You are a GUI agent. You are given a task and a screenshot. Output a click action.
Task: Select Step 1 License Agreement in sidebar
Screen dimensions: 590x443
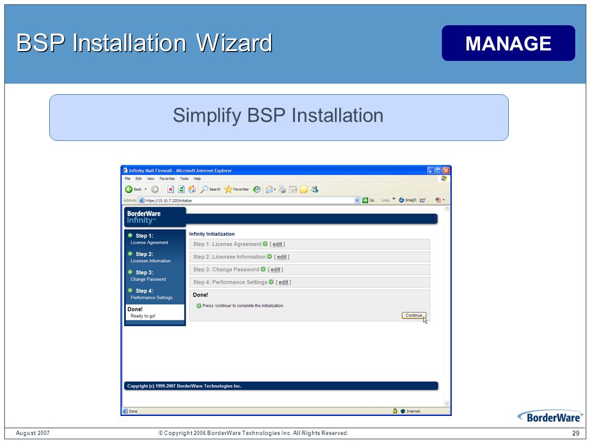tap(155, 239)
